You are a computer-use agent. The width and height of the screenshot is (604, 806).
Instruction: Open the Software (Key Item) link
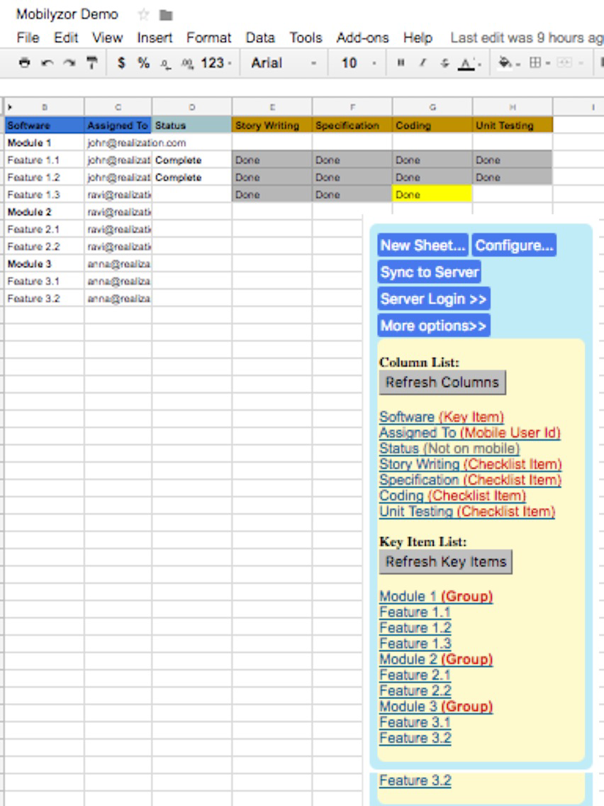point(442,417)
